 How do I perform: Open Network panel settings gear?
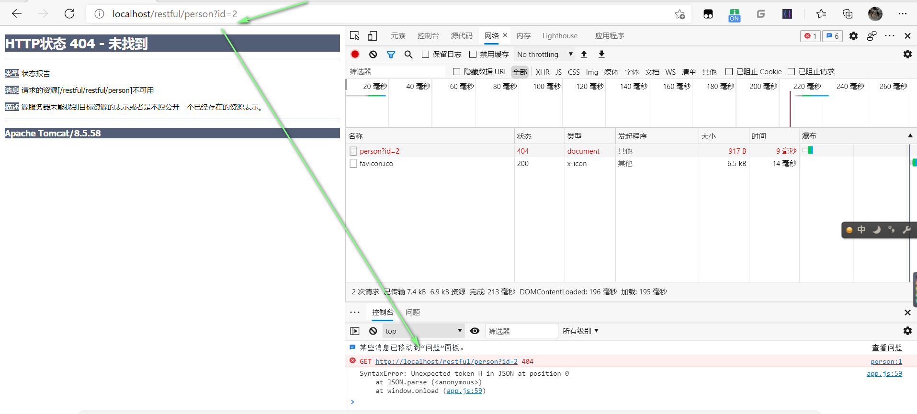(x=907, y=55)
